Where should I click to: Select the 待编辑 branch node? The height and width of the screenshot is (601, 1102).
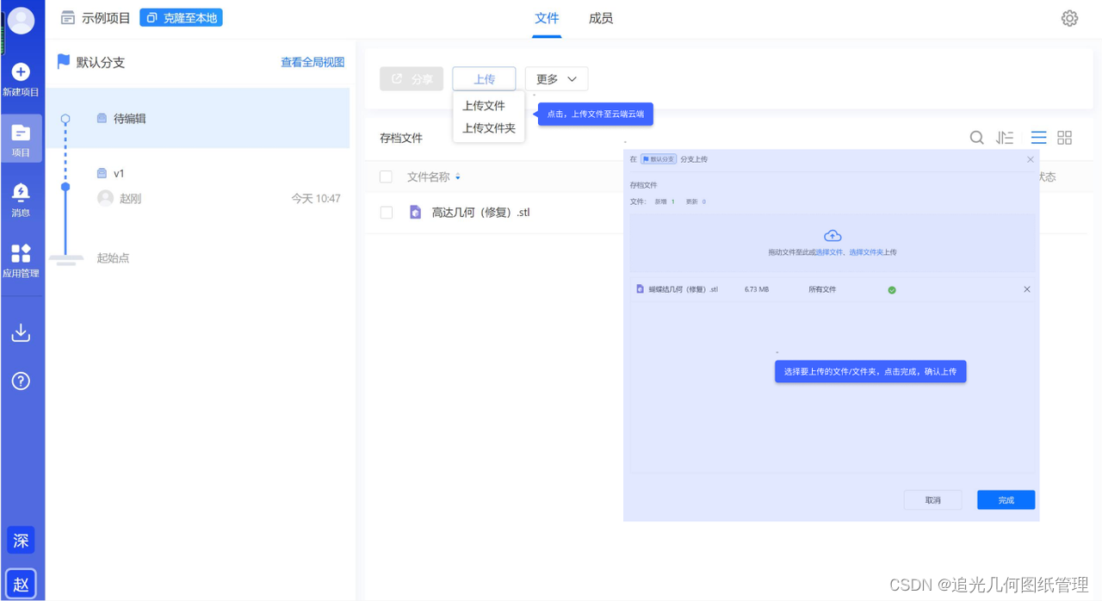pyautogui.click(x=200, y=118)
